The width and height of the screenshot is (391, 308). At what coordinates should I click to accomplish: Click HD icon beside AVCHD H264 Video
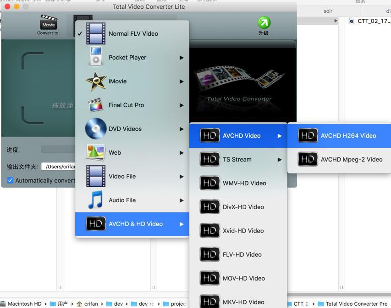point(308,135)
